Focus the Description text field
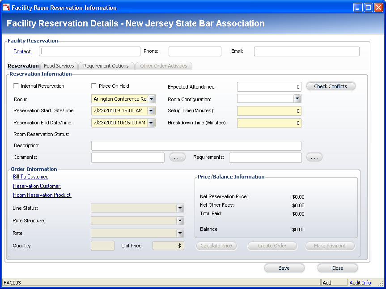 point(196,146)
